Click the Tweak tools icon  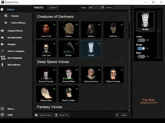[x=6, y=16]
